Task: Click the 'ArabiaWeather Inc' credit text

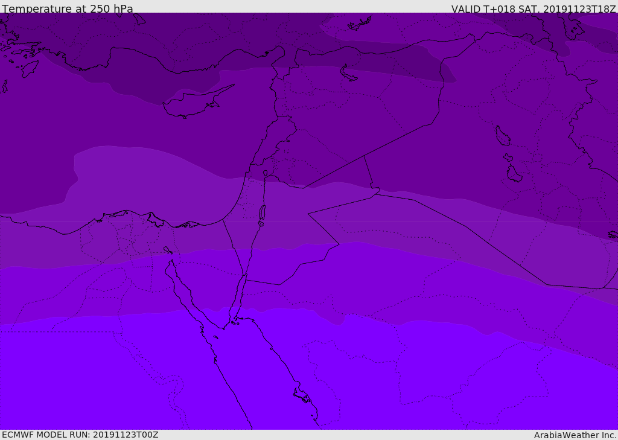Action: point(575,435)
